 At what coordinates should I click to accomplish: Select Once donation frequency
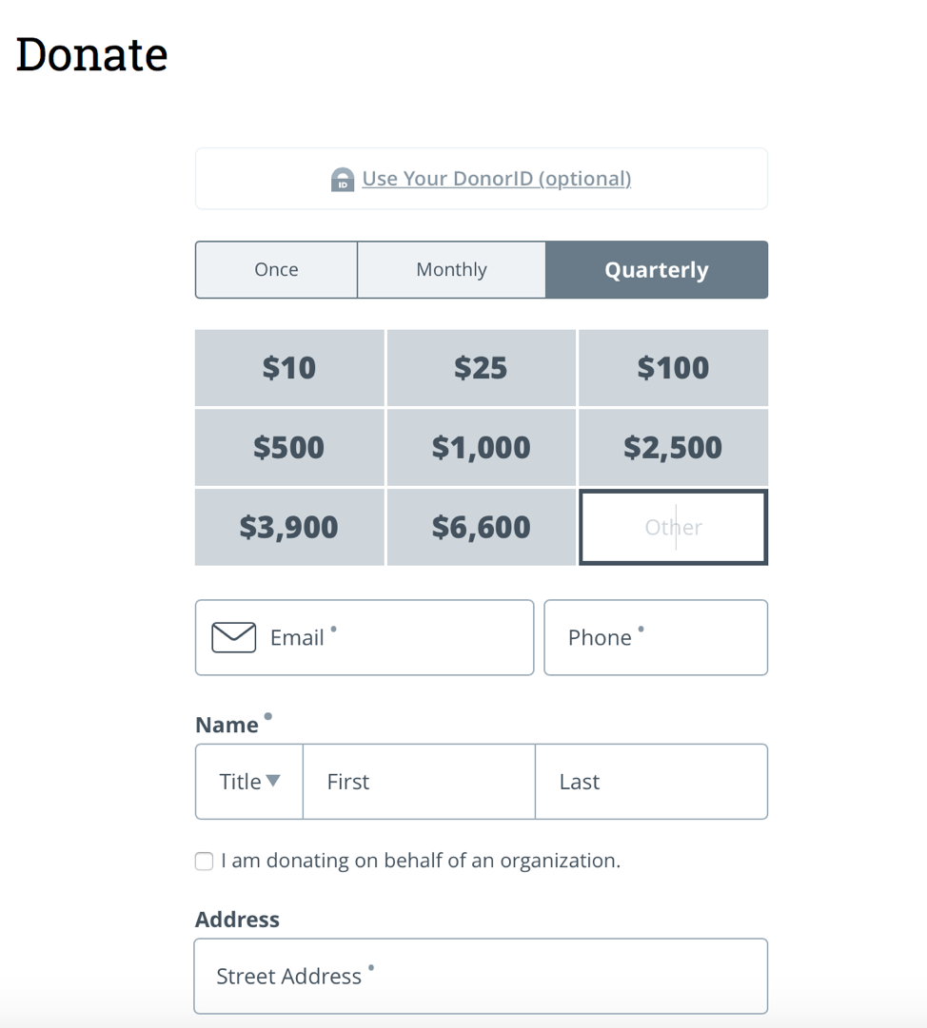[276, 269]
